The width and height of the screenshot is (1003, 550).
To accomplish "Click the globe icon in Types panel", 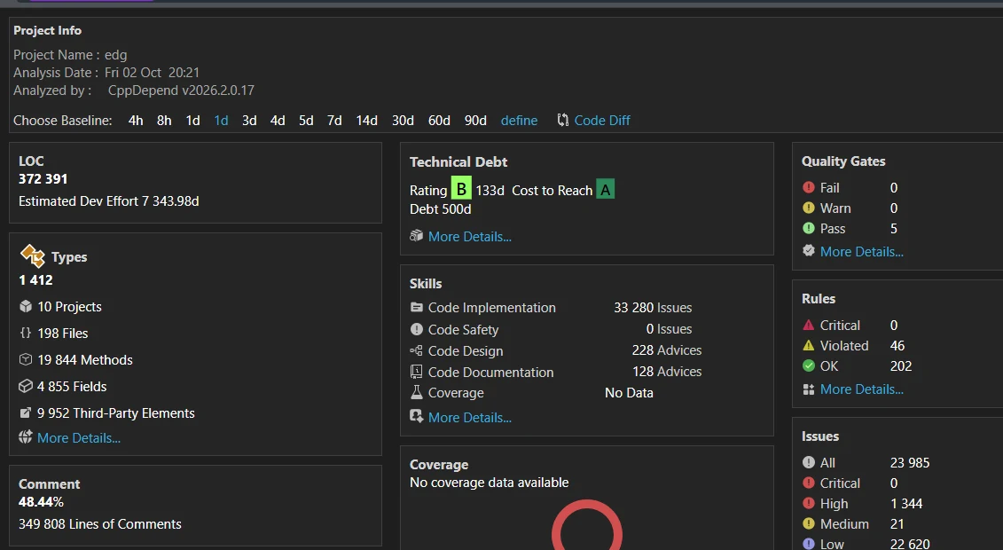I will pos(26,437).
